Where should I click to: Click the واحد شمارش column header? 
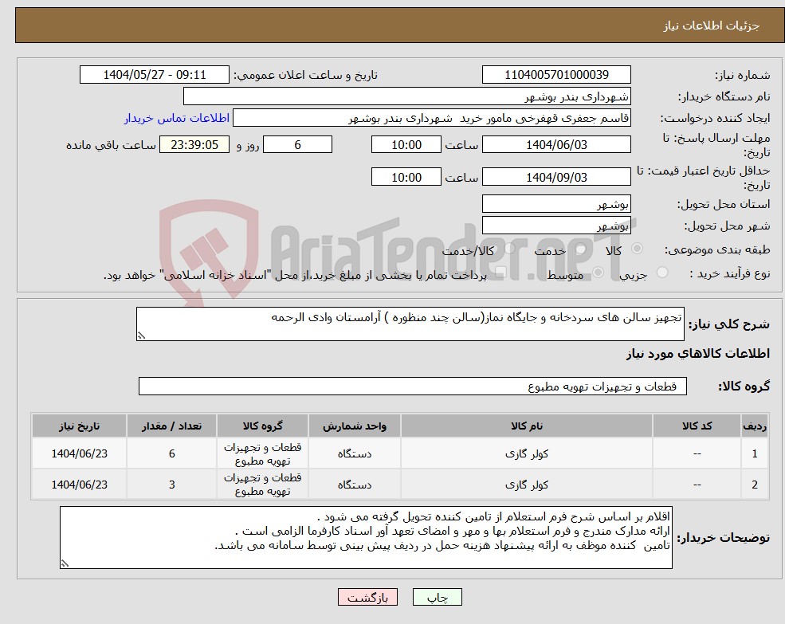point(355,426)
